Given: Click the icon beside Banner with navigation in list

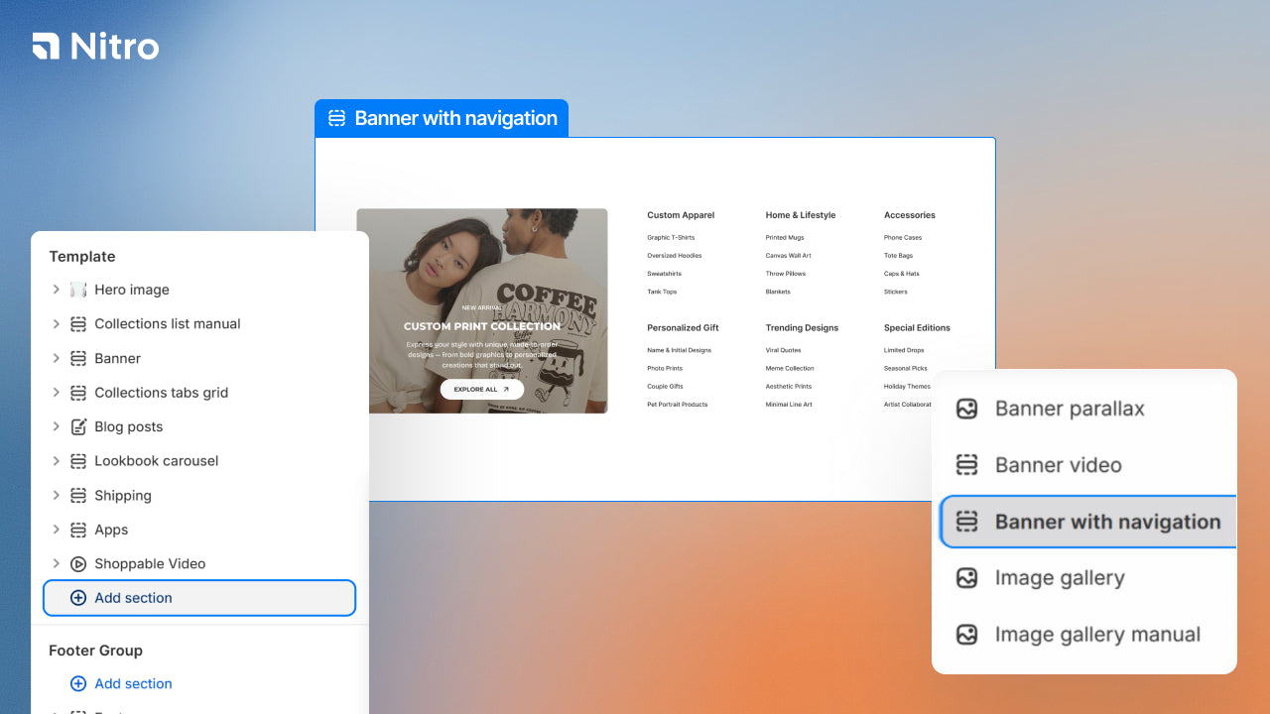Looking at the screenshot, I should click(x=966, y=522).
